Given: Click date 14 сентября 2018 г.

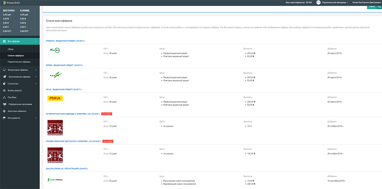Looking at the screenshot, I should pyautogui.click(x=337, y=181).
